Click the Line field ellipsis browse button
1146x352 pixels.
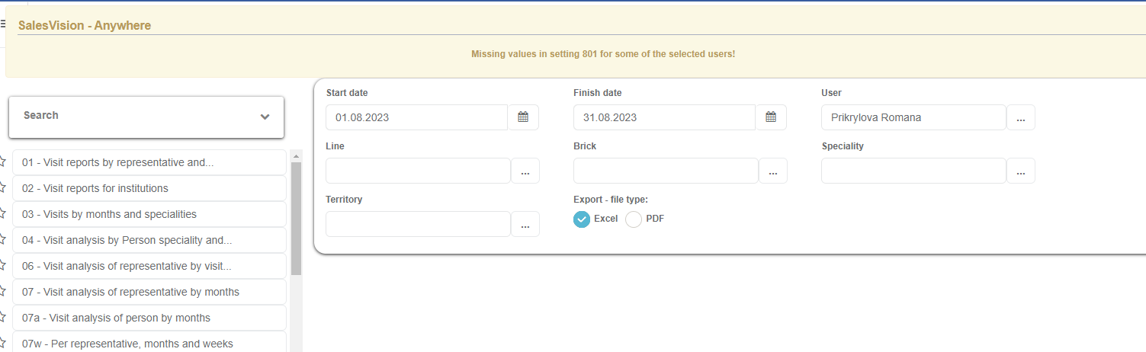pos(525,171)
